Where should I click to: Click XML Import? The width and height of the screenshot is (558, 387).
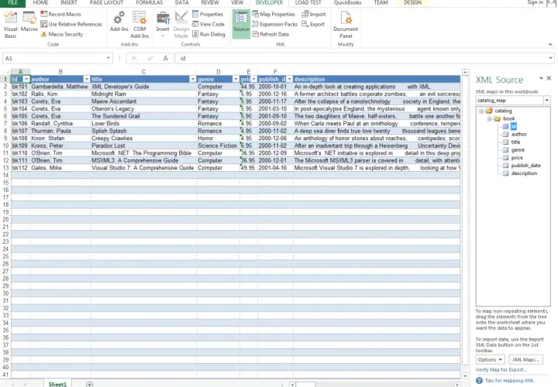[x=314, y=14]
